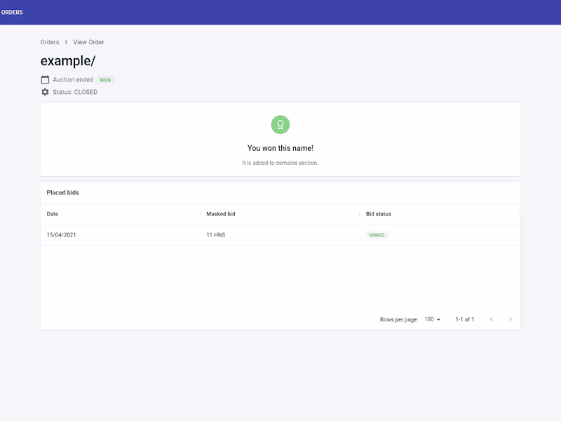This screenshot has width=561, height=421.
Task: Click the 1-1 of 1 pagination label
Action: 464,319
